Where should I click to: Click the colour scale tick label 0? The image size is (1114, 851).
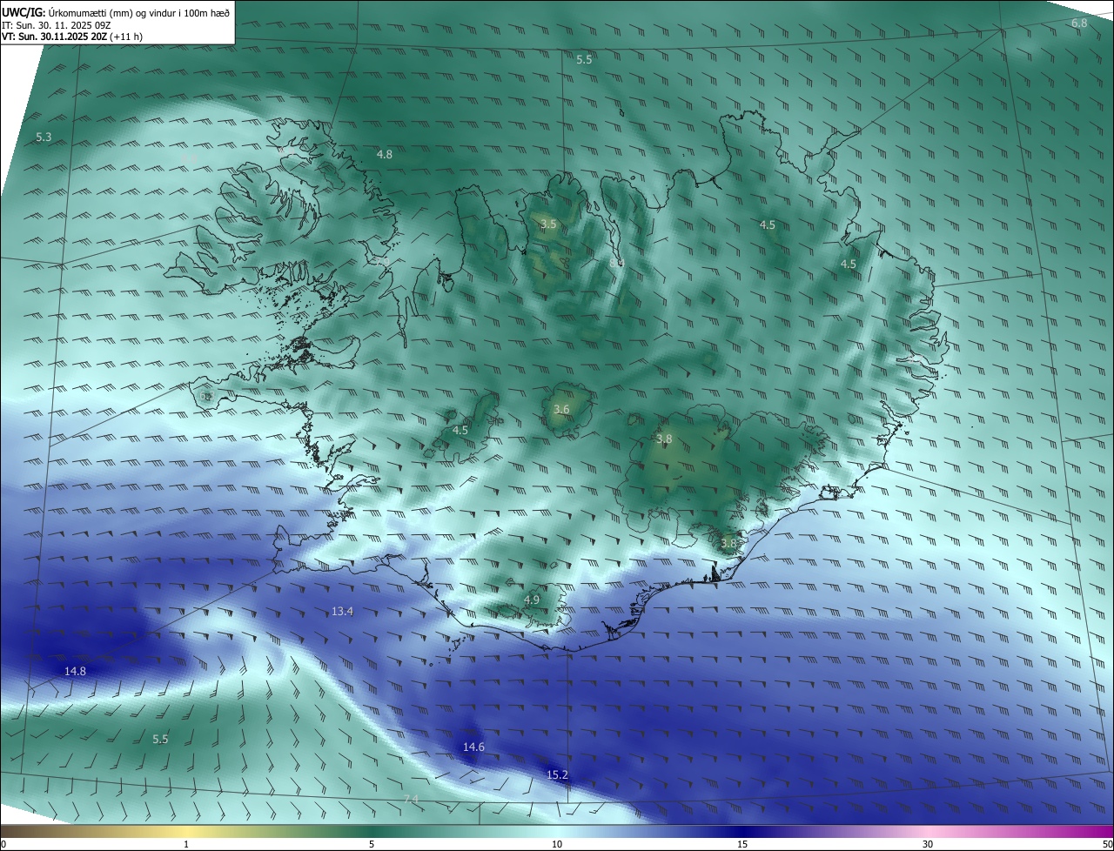tap(3, 844)
